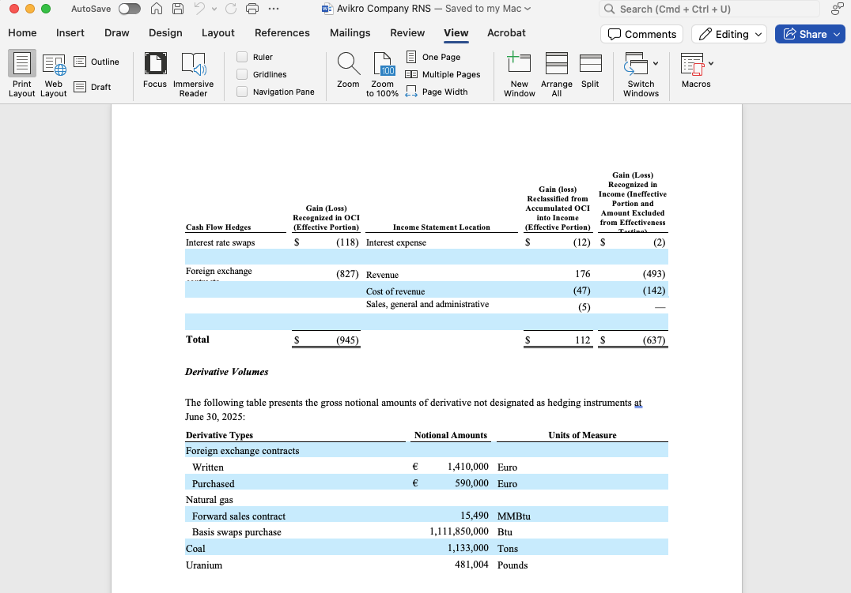Screen dimensions: 851x593
Task: Click the Switch Windows icon
Action: (x=636, y=64)
